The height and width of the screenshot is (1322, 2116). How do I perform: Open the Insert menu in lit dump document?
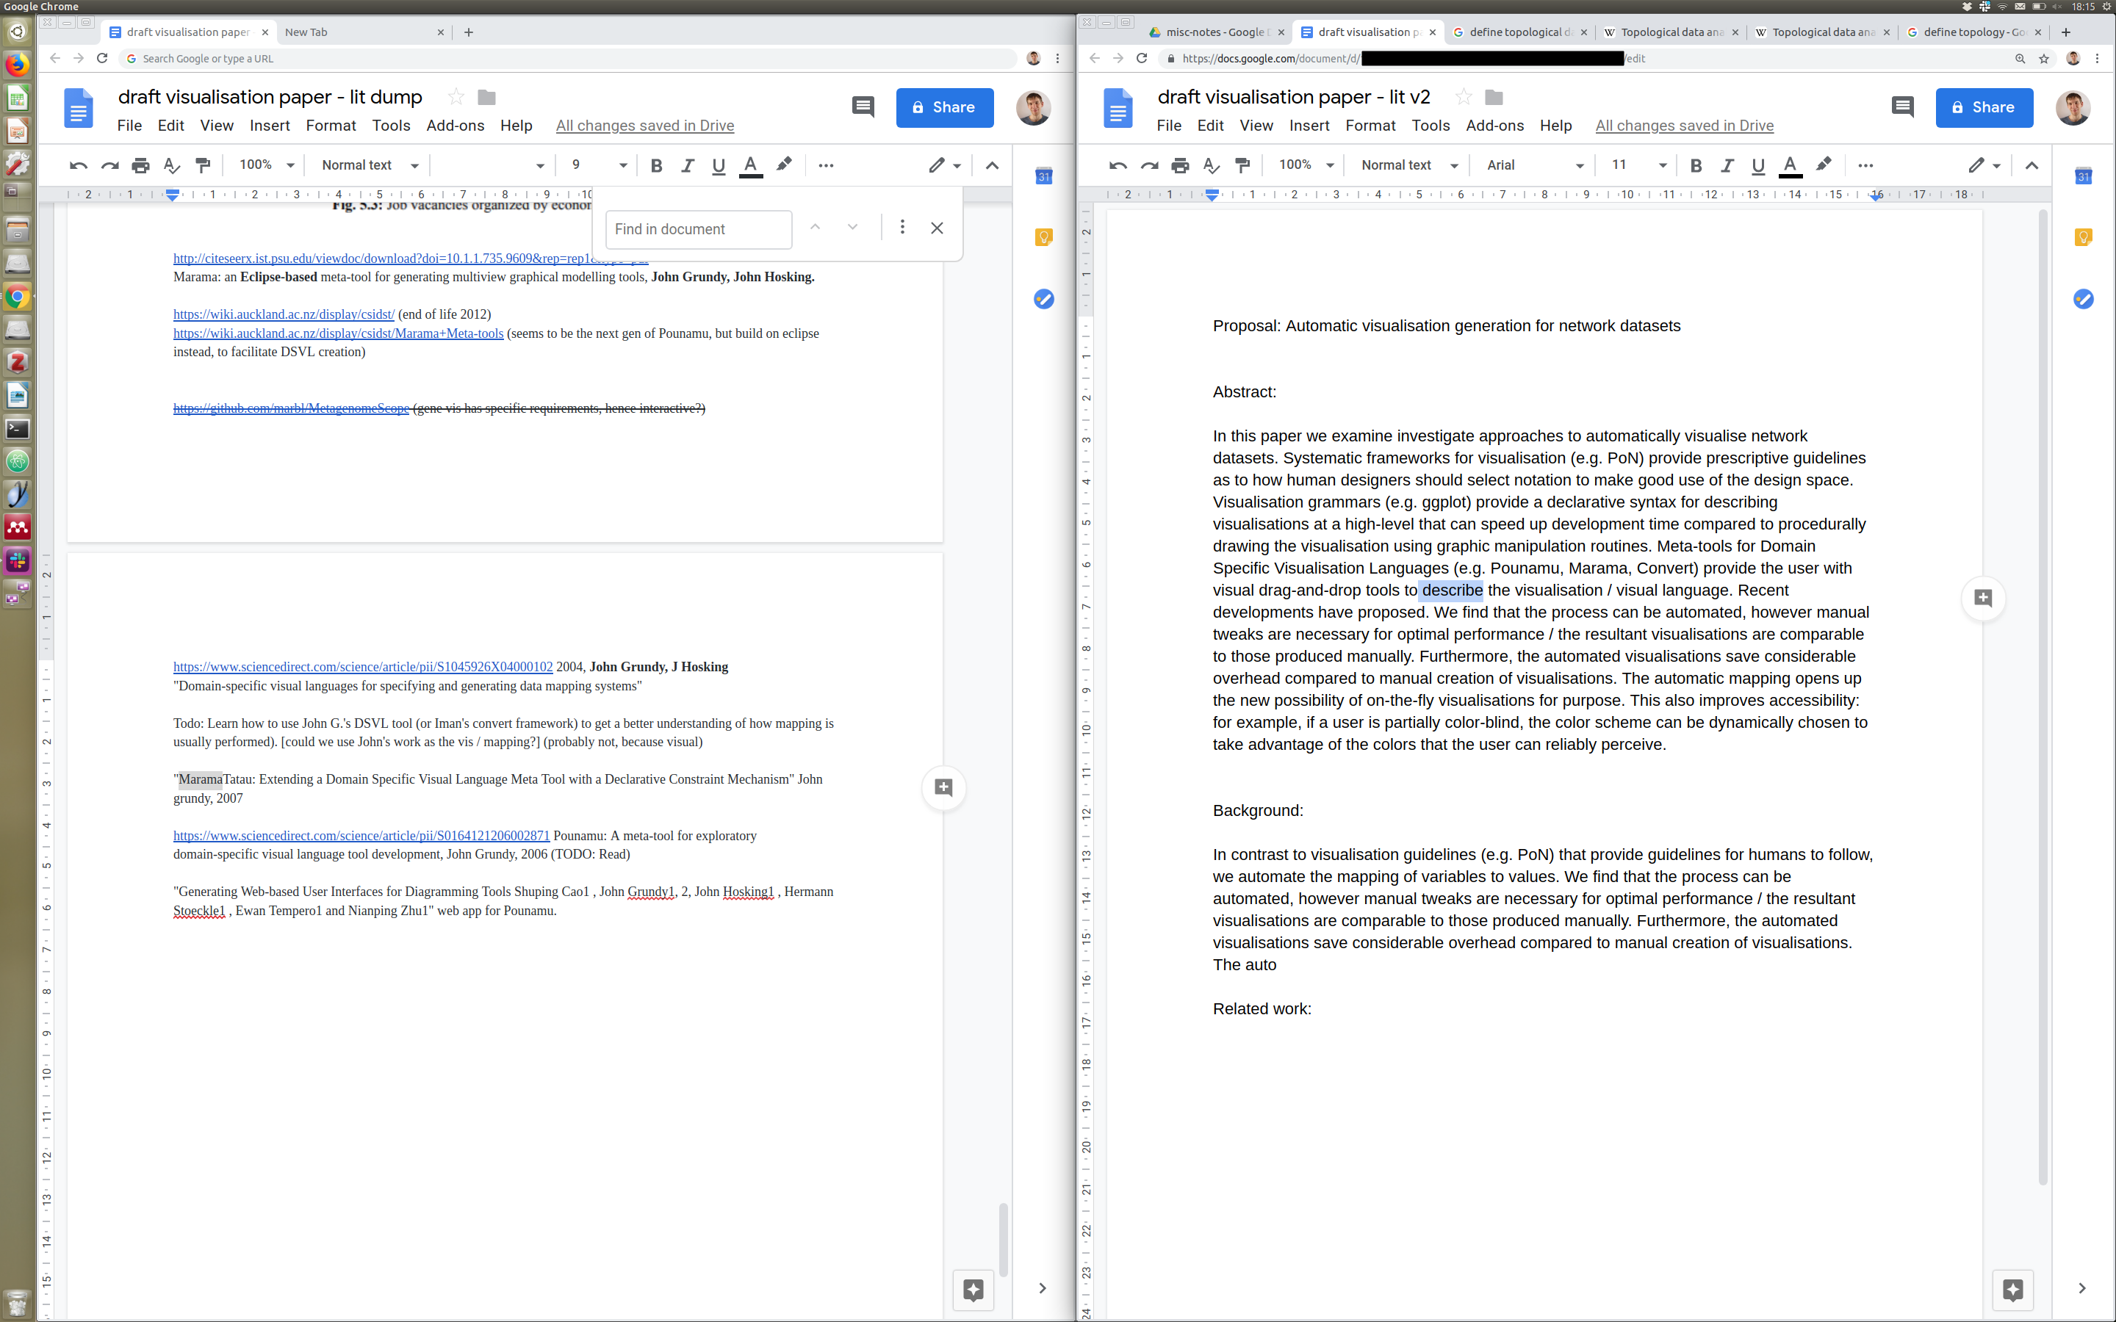pyautogui.click(x=270, y=126)
